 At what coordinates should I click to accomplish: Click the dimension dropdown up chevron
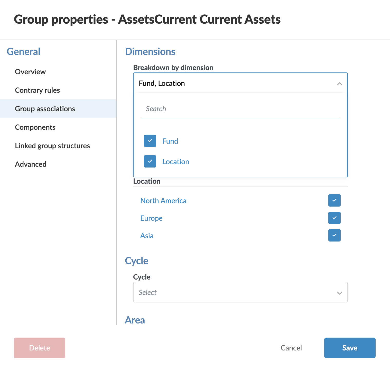click(339, 84)
